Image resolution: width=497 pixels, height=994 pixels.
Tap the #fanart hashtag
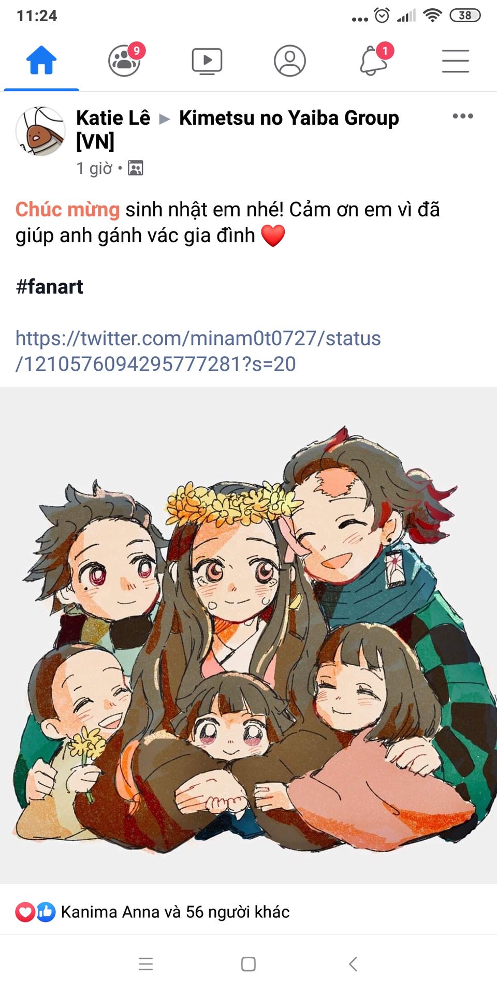[x=50, y=287]
